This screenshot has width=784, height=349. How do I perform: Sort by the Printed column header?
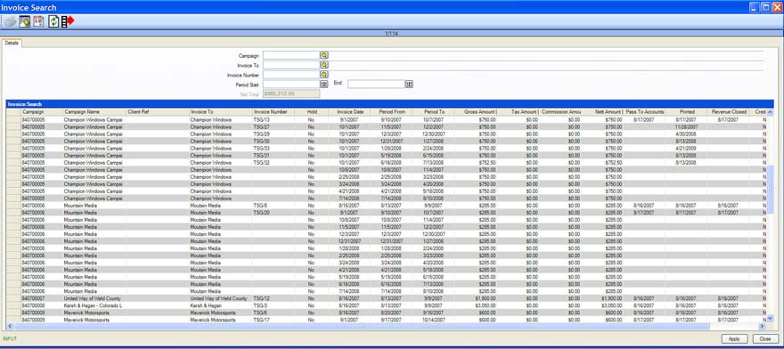click(x=686, y=112)
